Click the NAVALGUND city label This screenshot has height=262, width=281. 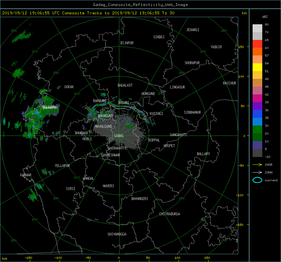coord(103,126)
